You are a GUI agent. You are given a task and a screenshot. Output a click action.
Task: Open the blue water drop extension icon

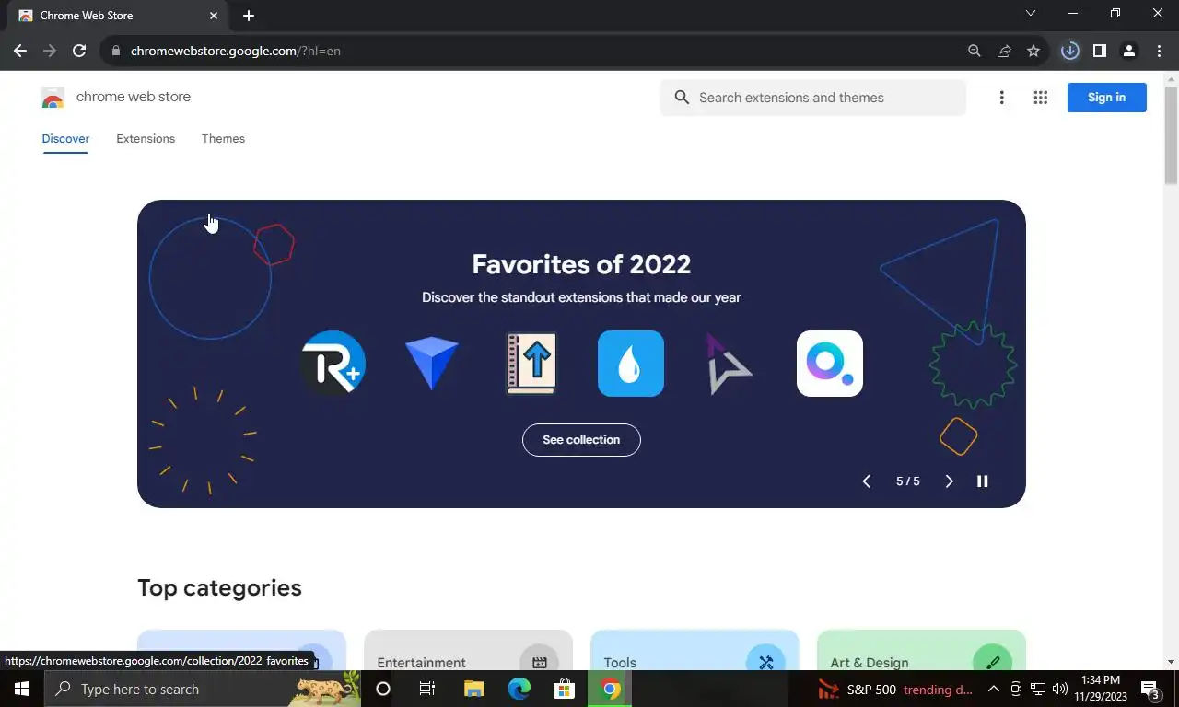pyautogui.click(x=631, y=364)
